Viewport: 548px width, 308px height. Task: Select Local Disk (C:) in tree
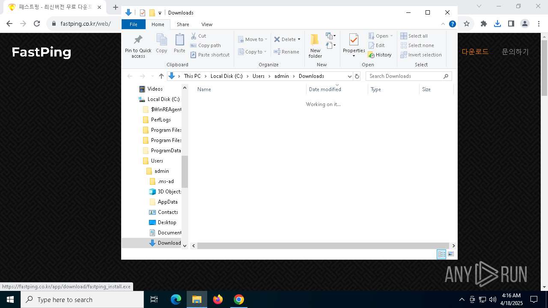coord(164,99)
